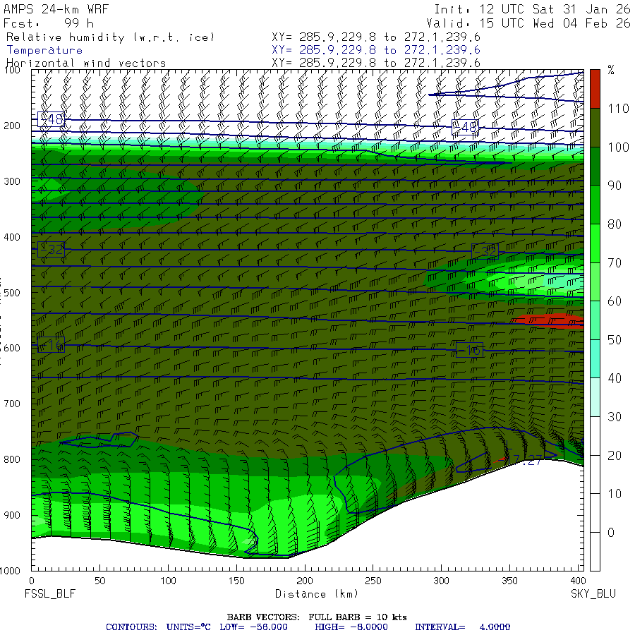This screenshot has height=635, width=635.
Task: Click the XY coordinates beside Relative humidity
Action: point(376,37)
